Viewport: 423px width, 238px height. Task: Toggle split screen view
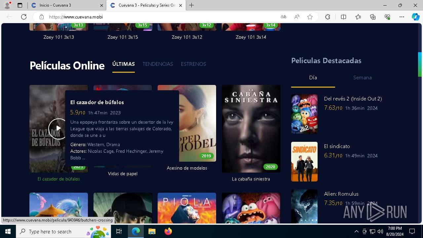click(x=343, y=17)
